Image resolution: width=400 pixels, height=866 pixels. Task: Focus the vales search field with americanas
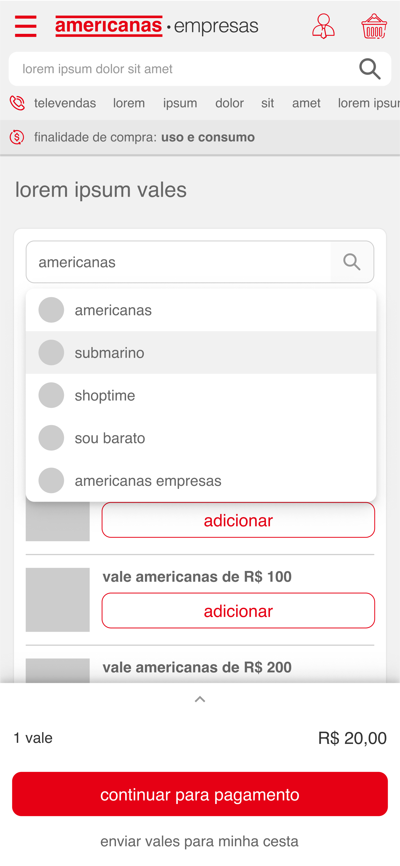pos(178,262)
